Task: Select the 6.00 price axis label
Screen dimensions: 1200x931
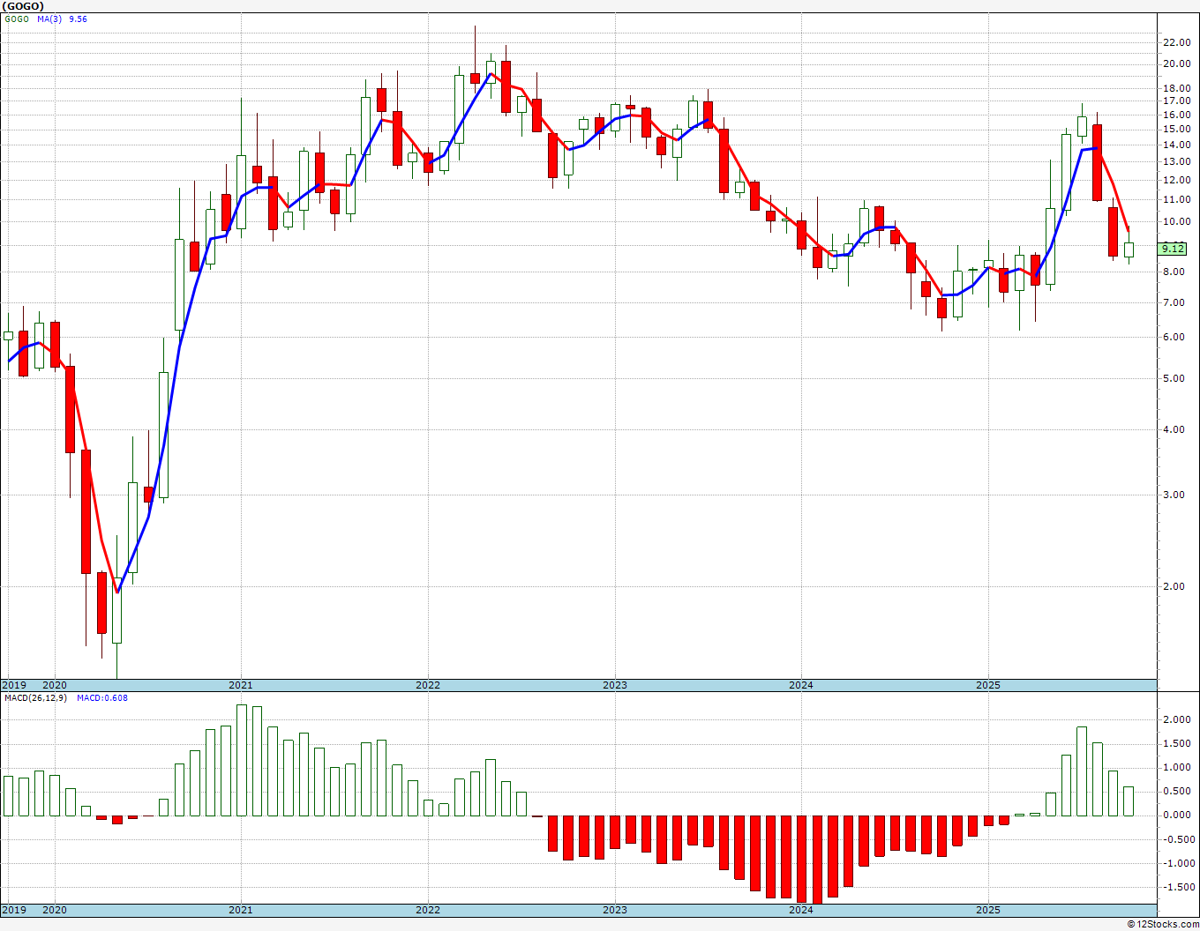Action: coord(1173,337)
